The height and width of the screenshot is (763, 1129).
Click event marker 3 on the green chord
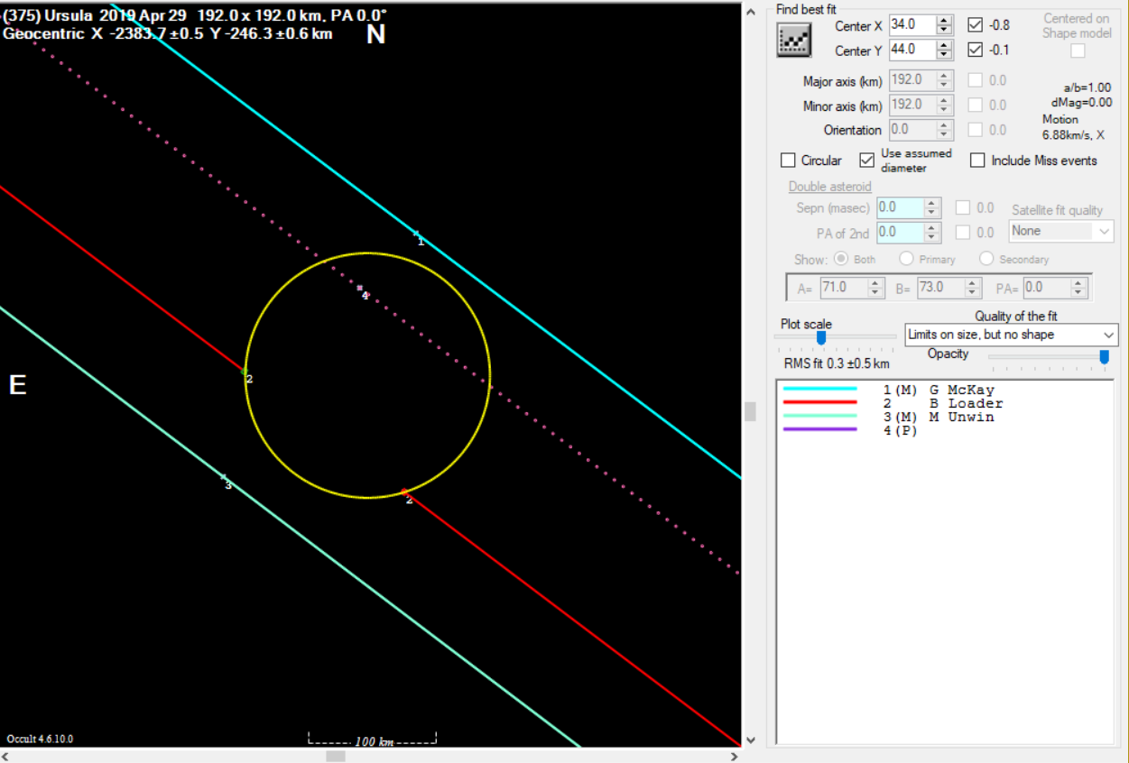pyautogui.click(x=225, y=480)
